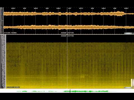Click the 8:06.887 playhead time in waveform pane

[64, 33]
